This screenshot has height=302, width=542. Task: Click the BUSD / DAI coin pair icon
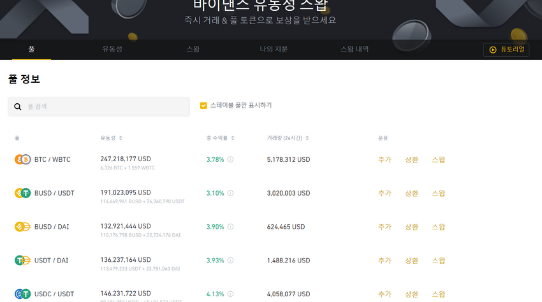pyautogui.click(x=22, y=227)
